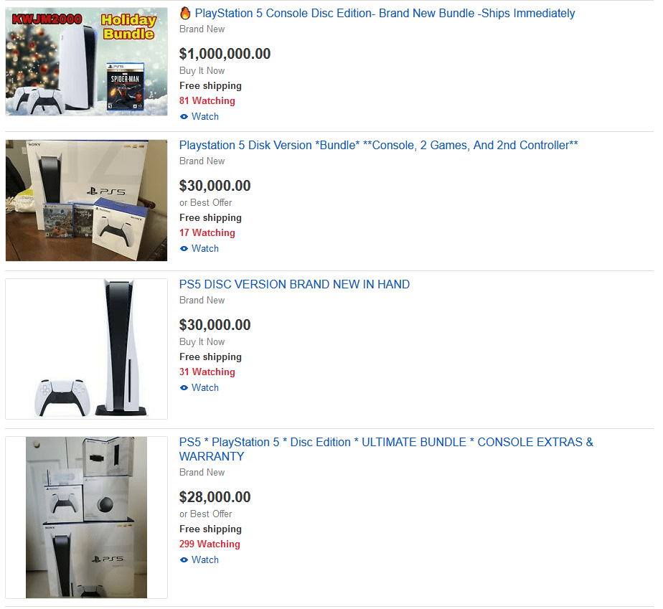Open the stacked PS5 accessory boxes thumbnail
The width and height of the screenshot is (663, 609).
(x=86, y=517)
